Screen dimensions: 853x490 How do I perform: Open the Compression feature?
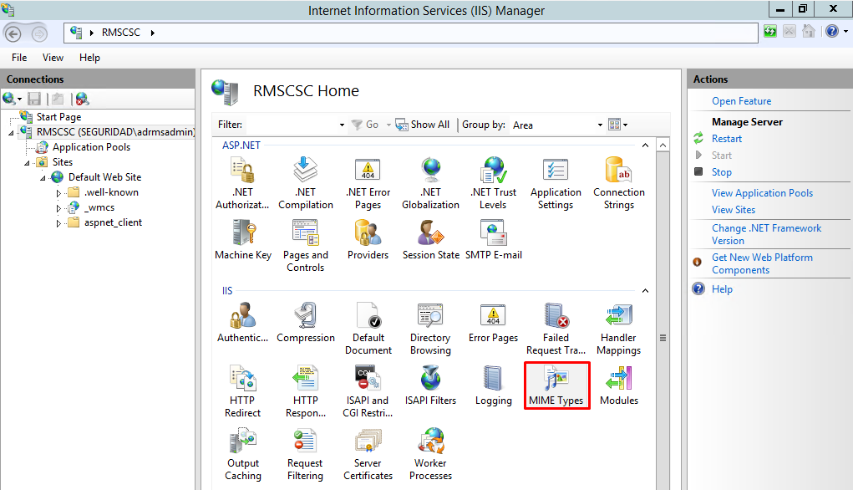click(306, 322)
